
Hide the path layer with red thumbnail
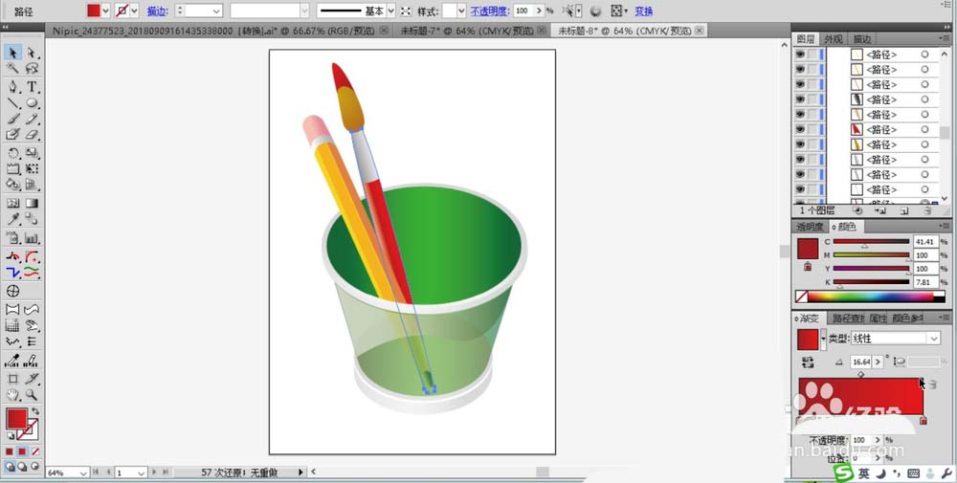pos(799,129)
